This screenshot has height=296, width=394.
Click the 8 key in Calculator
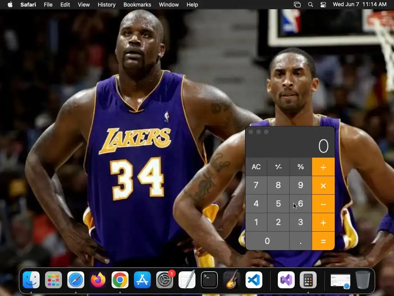tap(279, 185)
